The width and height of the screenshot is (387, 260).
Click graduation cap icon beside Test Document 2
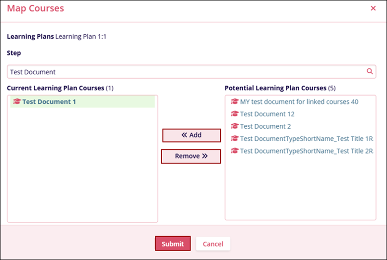(x=235, y=126)
